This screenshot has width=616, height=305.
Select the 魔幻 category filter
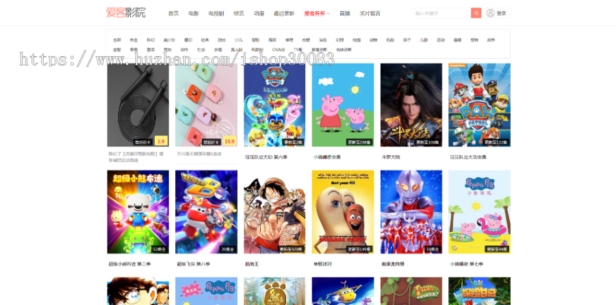coord(188,40)
